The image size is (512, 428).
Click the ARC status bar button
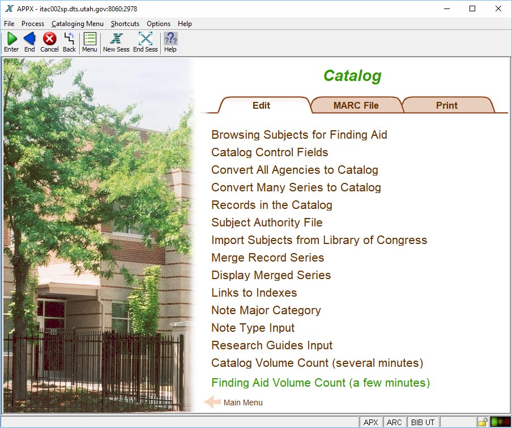394,422
